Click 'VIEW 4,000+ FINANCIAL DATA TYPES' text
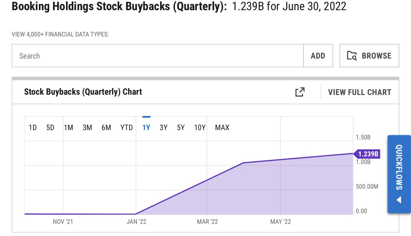Screen dimensions: 411x236 tap(60, 34)
